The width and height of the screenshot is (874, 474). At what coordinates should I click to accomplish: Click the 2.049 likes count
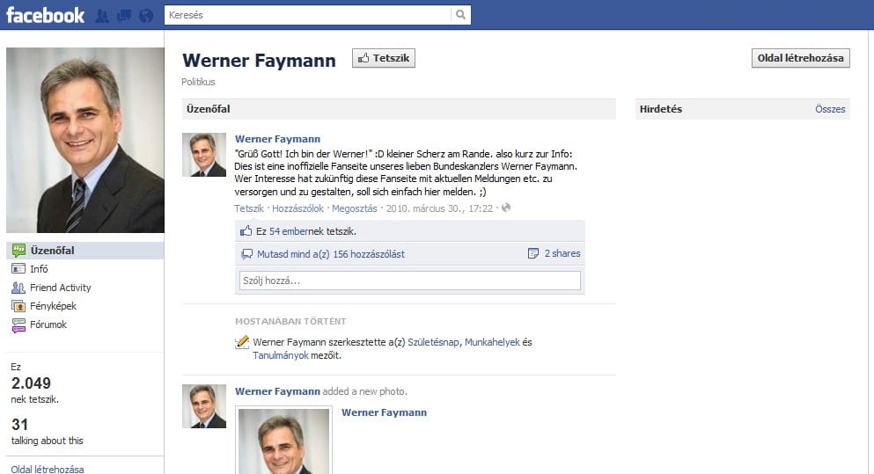[31, 383]
